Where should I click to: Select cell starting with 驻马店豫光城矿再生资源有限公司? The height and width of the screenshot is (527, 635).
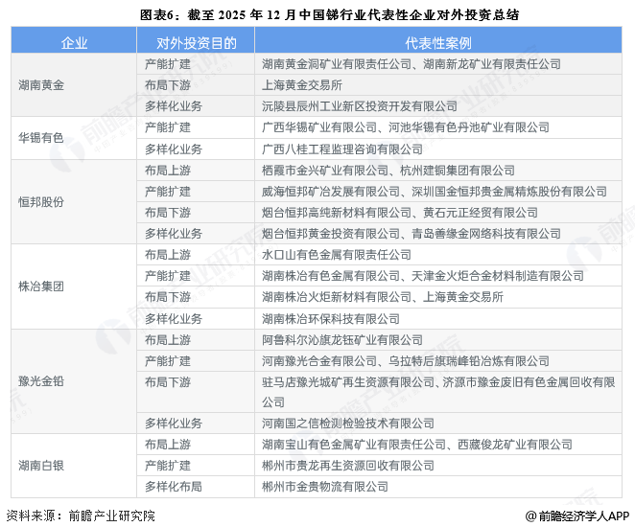point(438,392)
